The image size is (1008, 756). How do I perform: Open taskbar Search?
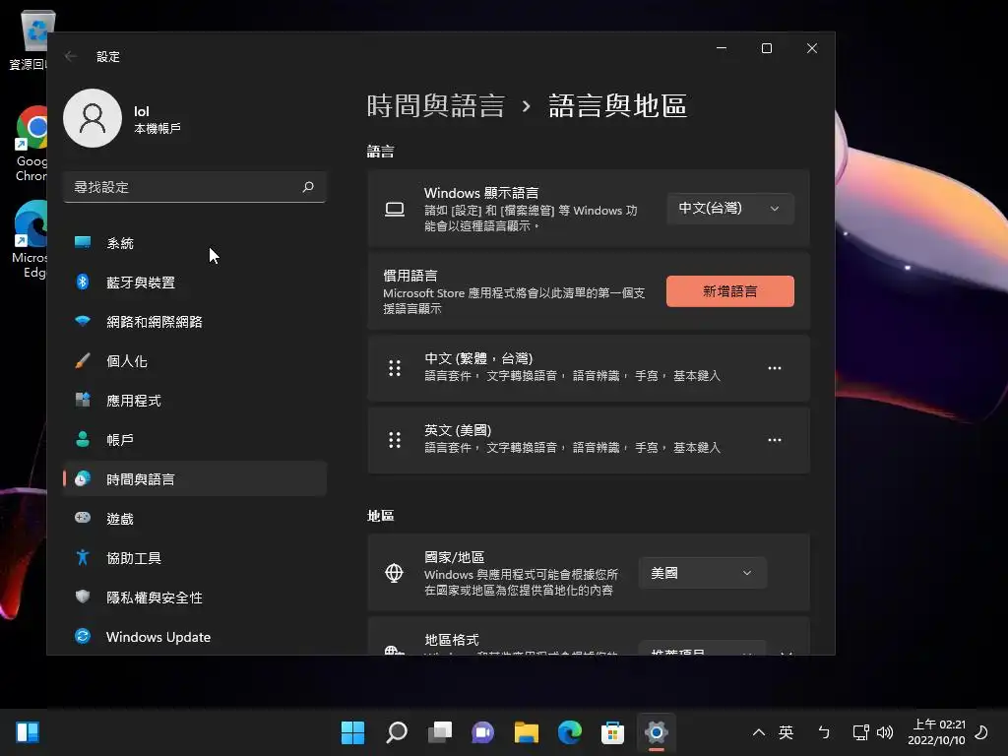pyautogui.click(x=397, y=732)
